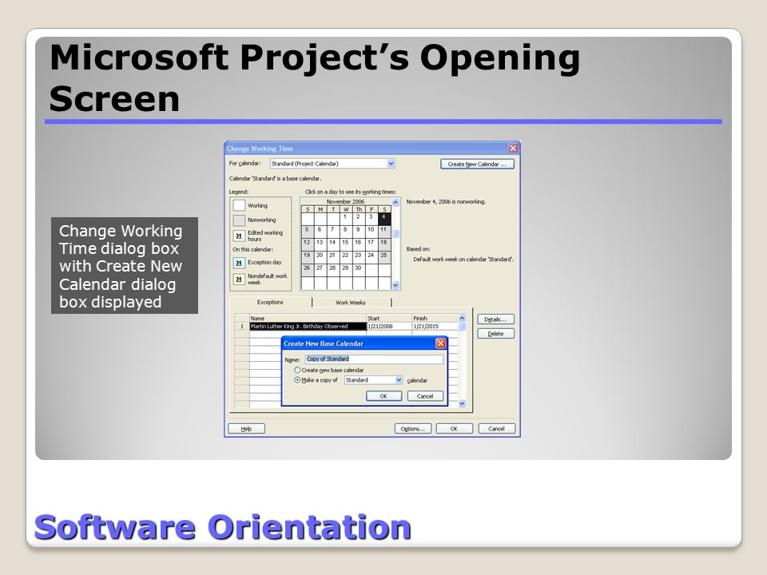The height and width of the screenshot is (575, 767).
Task: Click Cancel in Change Working Time dialog
Action: tap(496, 429)
